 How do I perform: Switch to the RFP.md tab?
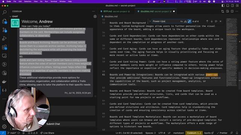116,11
